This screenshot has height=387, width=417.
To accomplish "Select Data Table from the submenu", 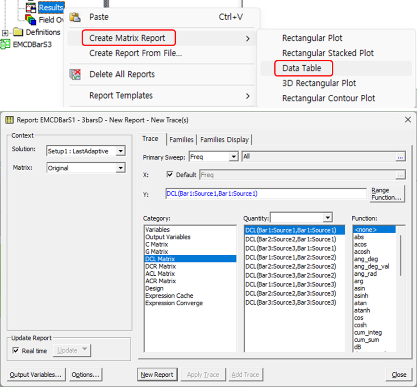I will coord(301,68).
